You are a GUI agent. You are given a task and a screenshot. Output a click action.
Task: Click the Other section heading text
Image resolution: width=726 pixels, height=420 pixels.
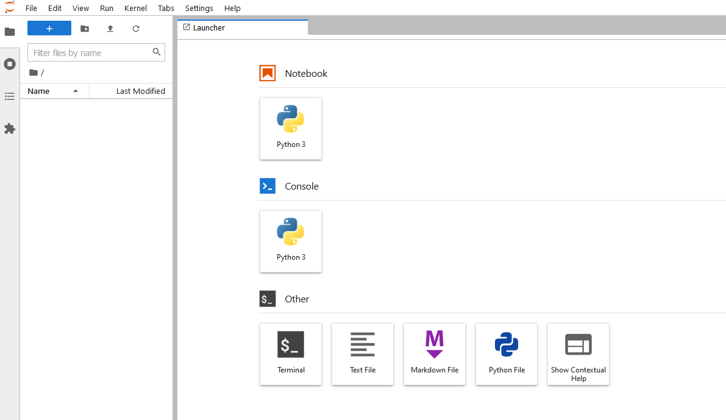(297, 299)
